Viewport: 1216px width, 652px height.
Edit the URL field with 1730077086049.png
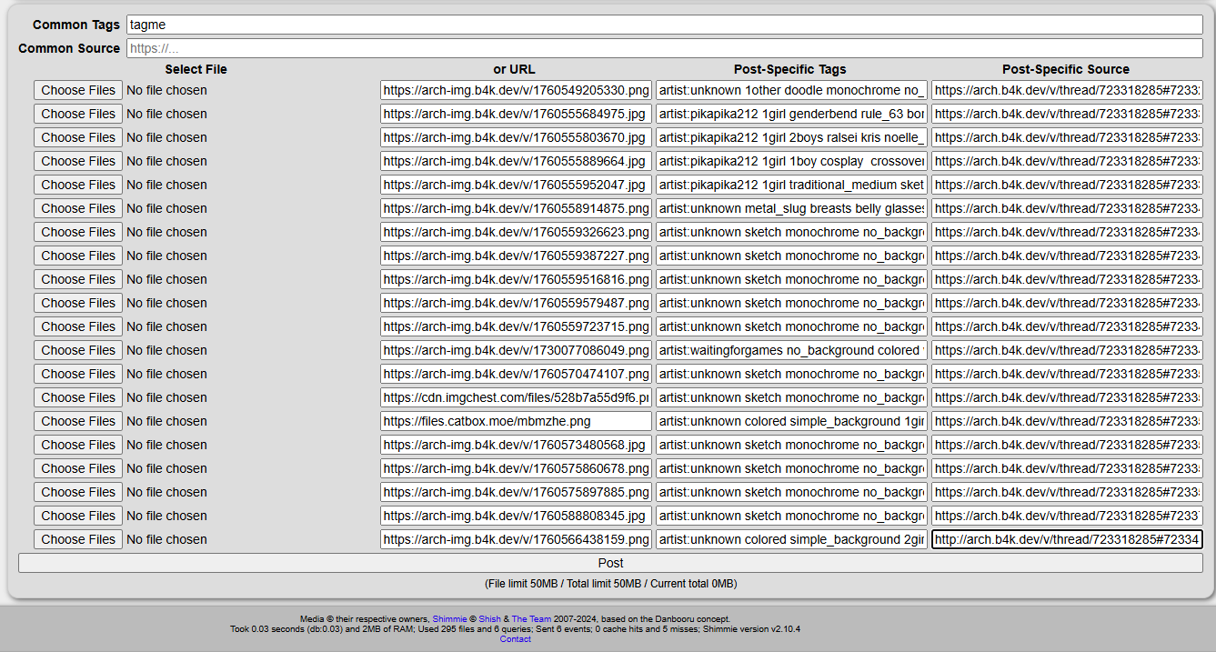(x=516, y=350)
